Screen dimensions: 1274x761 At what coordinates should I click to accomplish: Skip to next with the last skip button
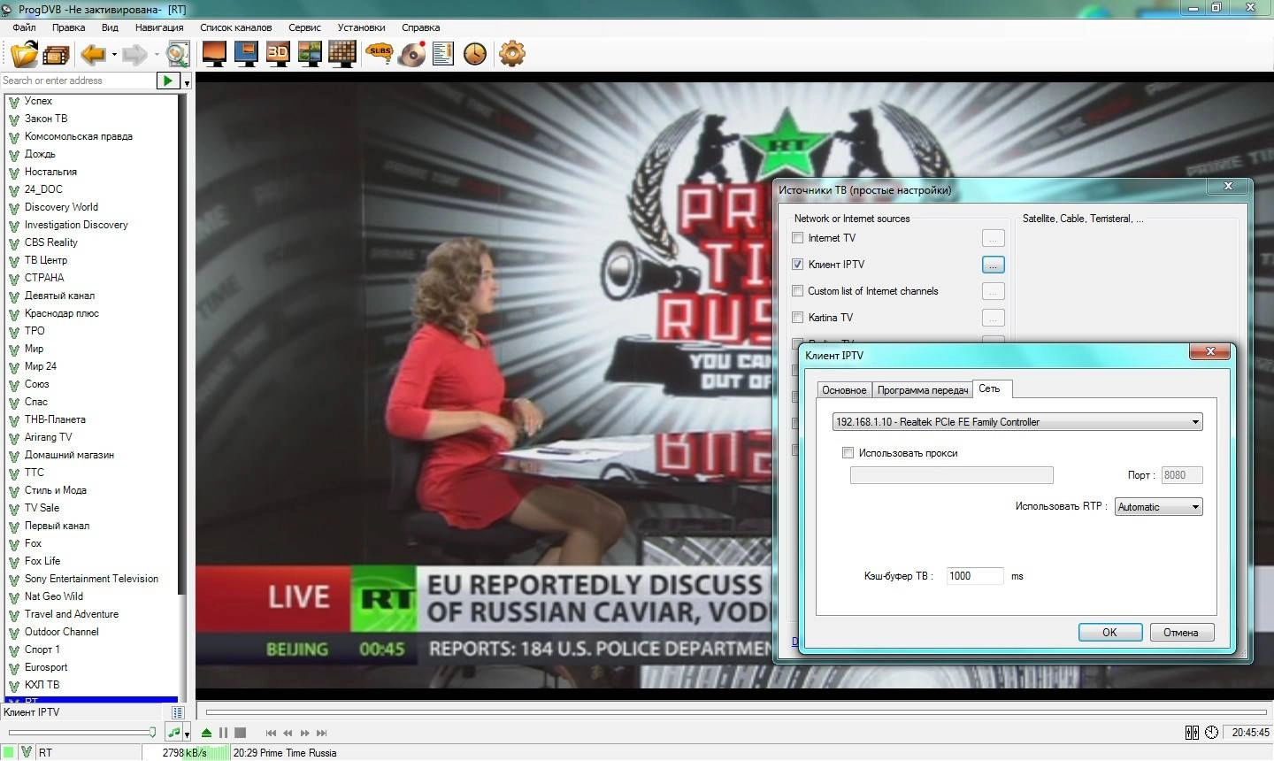[322, 733]
